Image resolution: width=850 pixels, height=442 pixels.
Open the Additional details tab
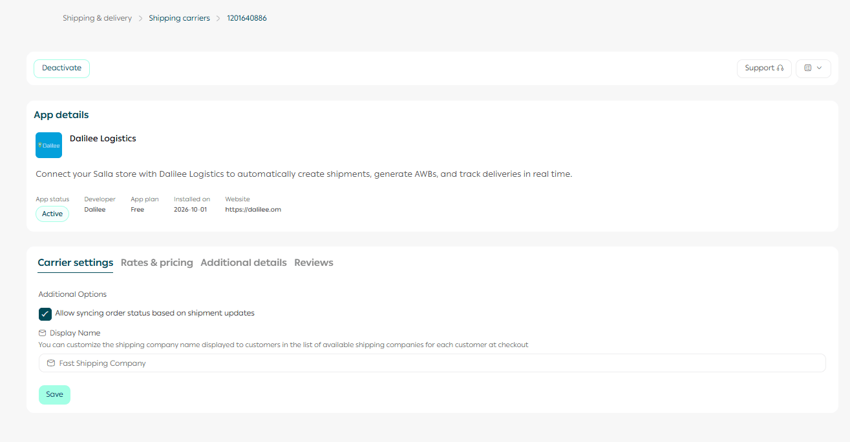coord(244,263)
